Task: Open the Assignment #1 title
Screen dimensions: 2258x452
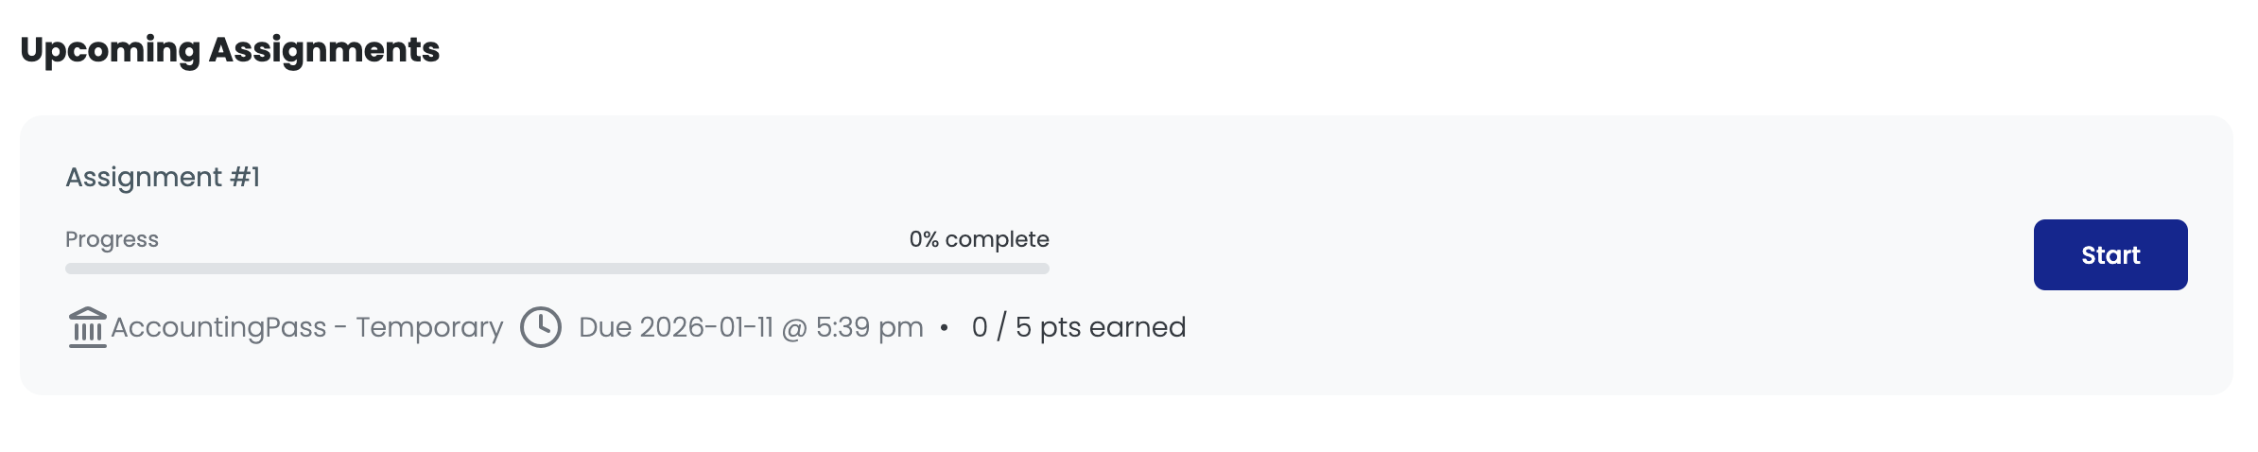Action: tap(163, 177)
